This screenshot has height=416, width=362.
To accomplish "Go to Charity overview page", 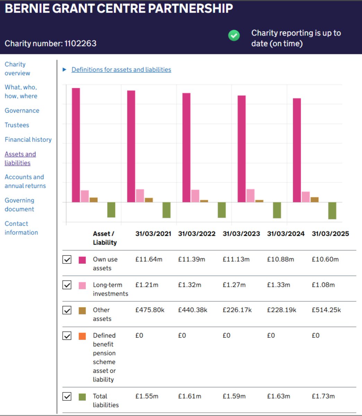I will [17, 69].
